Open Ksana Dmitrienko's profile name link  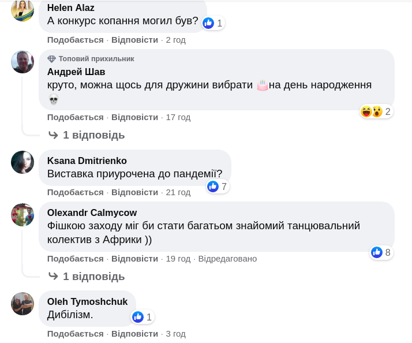point(87,161)
